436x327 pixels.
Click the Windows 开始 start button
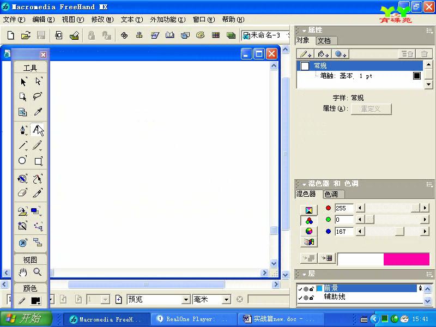pos(26,318)
